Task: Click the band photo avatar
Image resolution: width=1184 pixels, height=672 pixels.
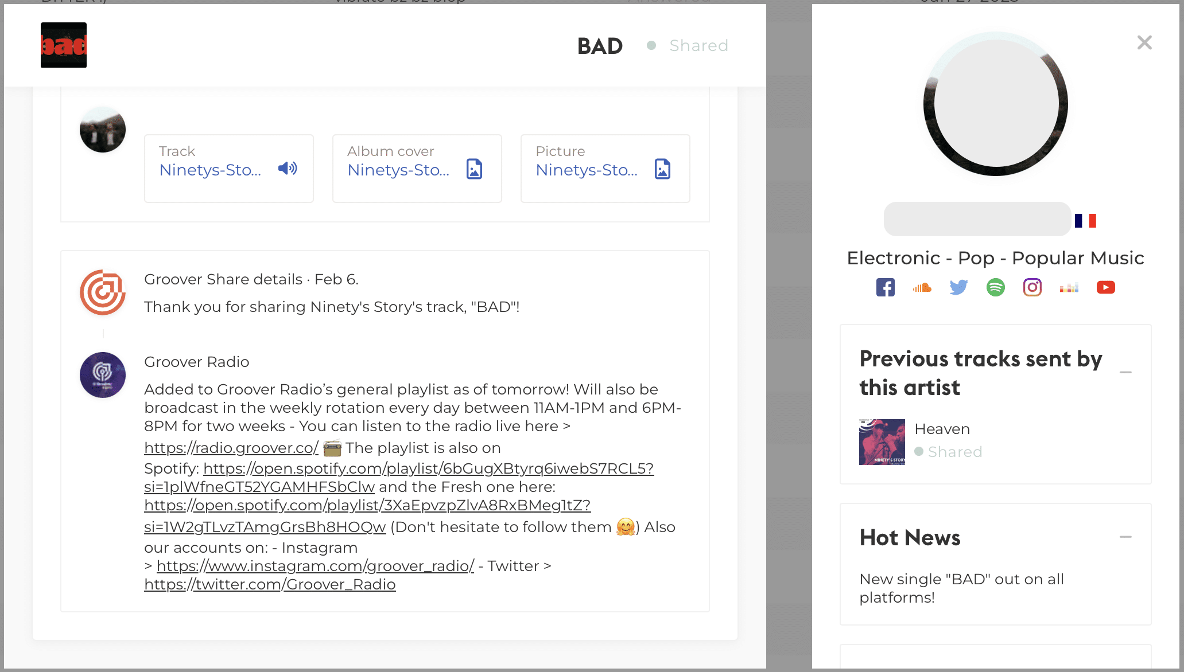Action: pos(103,130)
